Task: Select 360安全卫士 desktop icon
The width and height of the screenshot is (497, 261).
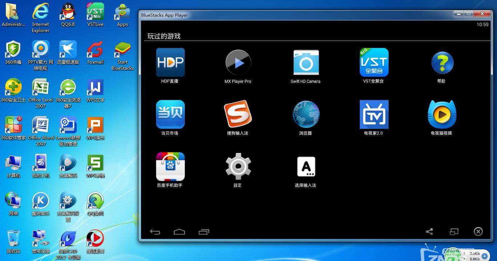Action: (13, 91)
